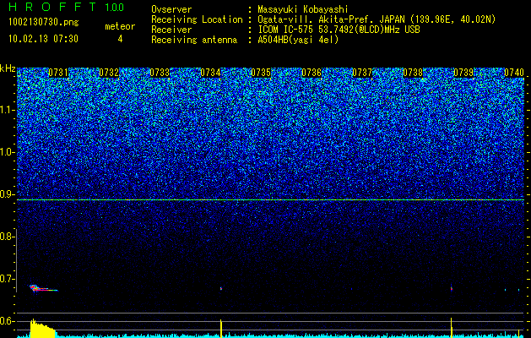Click the meteor count value 4
Viewport: 531px width, 338px height.
(x=120, y=39)
